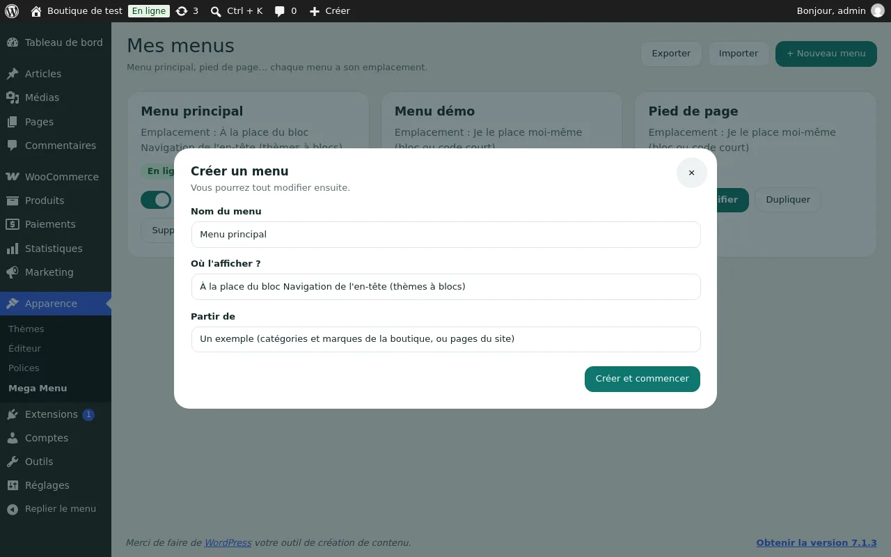
Task: Click the Articles pushpin icon
Action: [13, 74]
